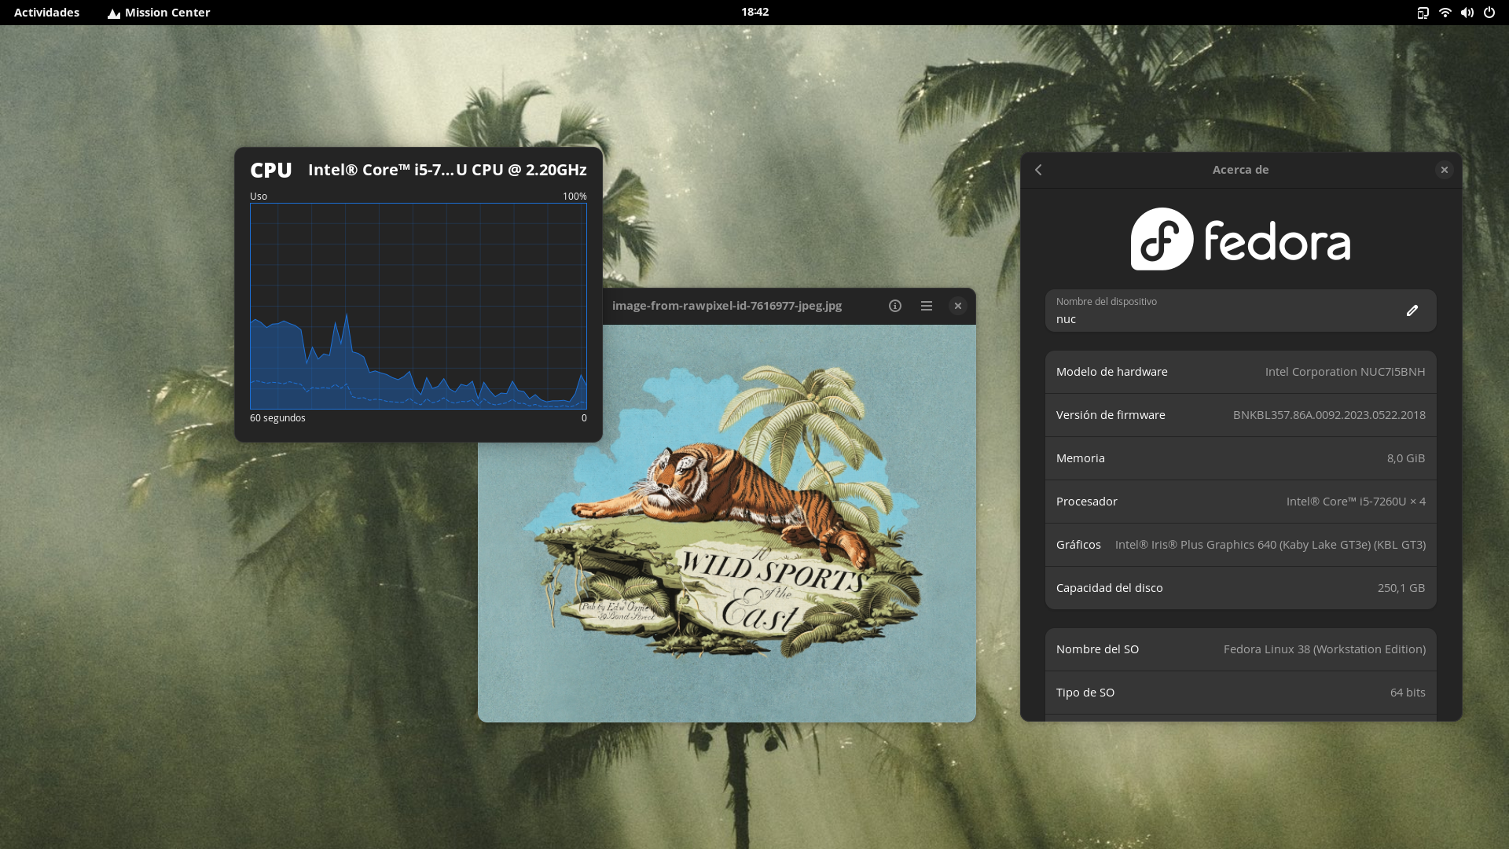
Task: Click the CPU heading in Mission Center
Action: click(271, 170)
